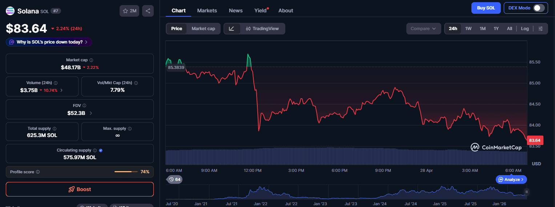Image resolution: width=555 pixels, height=207 pixels.
Task: Open the Compare dropdown
Action: 423,29
